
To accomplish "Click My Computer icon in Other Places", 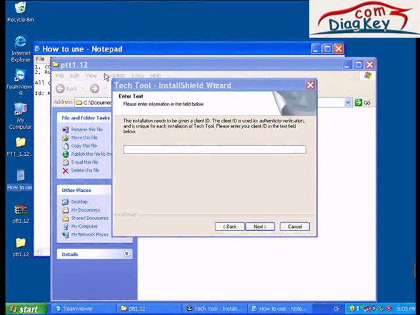I will (x=65, y=227).
